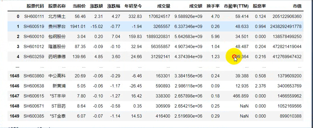
Task: Click change value -15.02
Action: (x=97, y=27)
